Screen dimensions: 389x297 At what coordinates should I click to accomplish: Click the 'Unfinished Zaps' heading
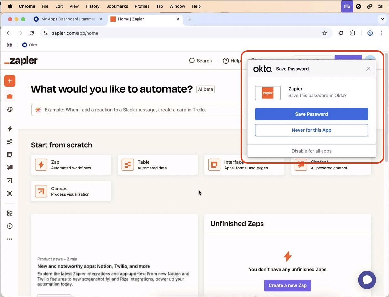pyautogui.click(x=237, y=224)
